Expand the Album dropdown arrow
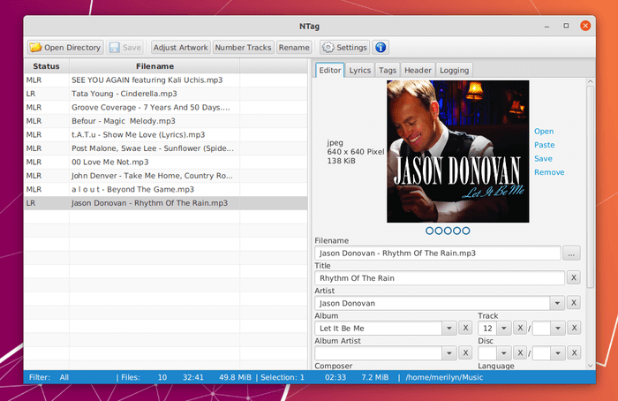The height and width of the screenshot is (401, 618). [x=448, y=328]
